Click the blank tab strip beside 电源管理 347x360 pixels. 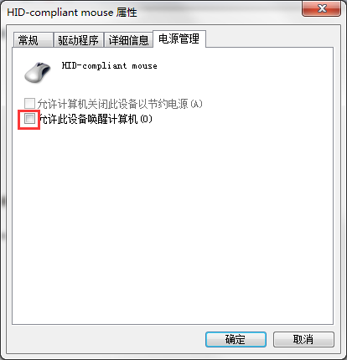[270, 39]
